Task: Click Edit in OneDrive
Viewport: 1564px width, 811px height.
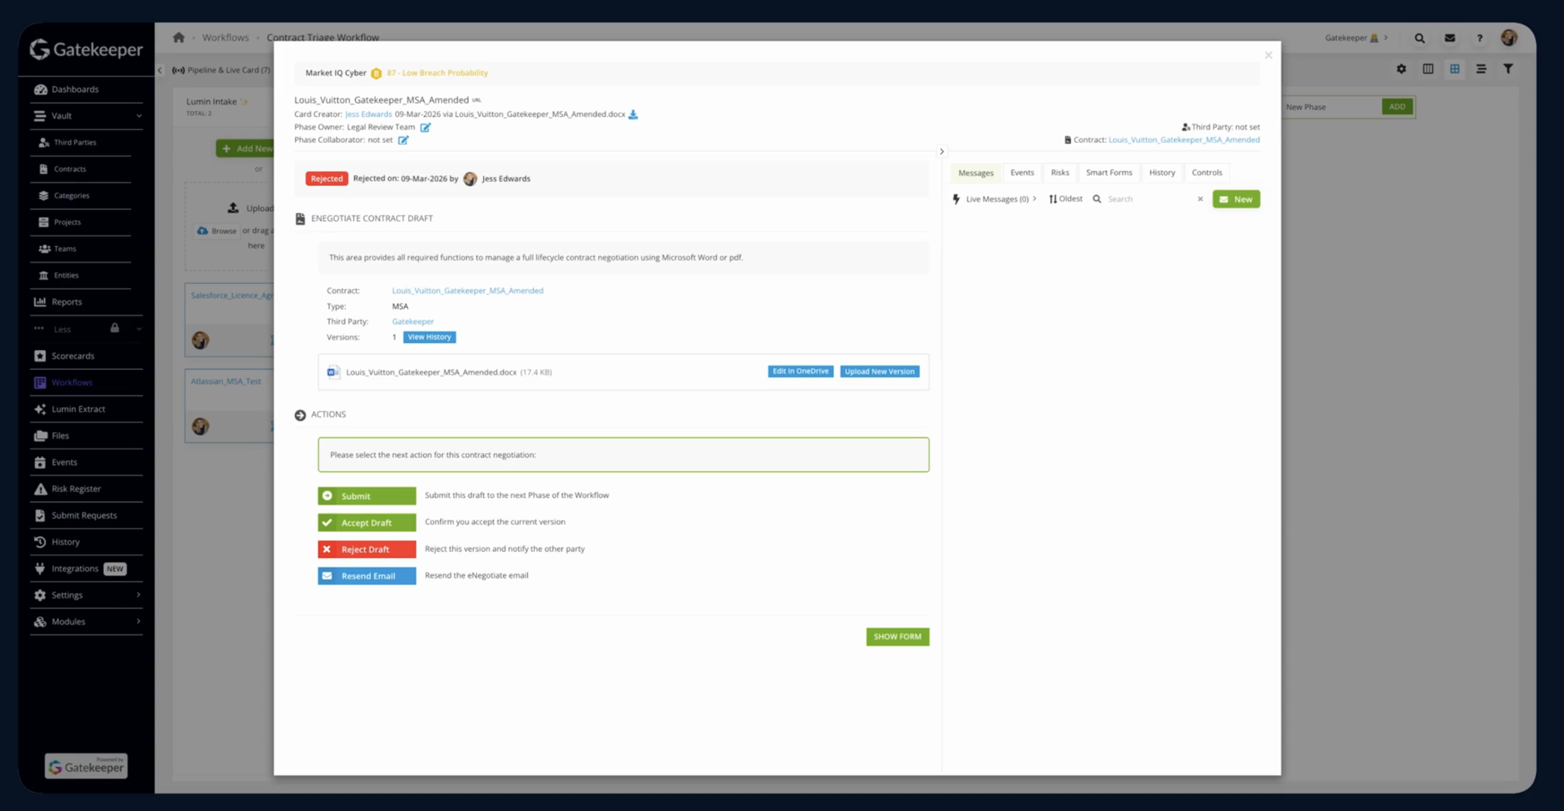Action: point(800,372)
